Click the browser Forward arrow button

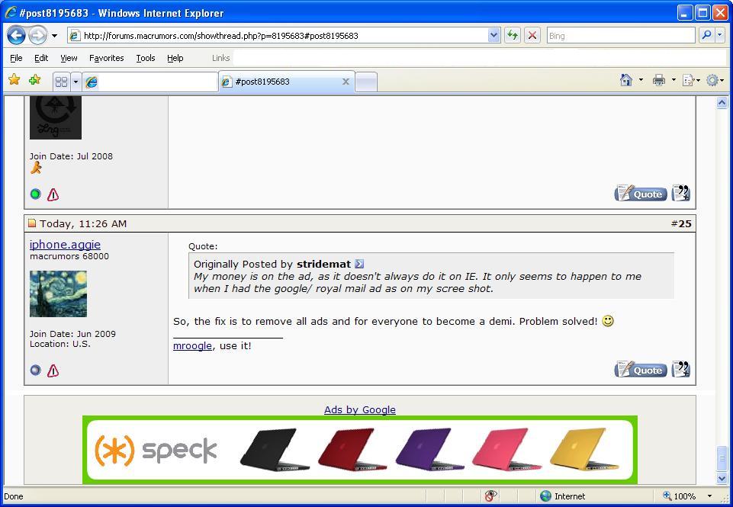coord(38,36)
